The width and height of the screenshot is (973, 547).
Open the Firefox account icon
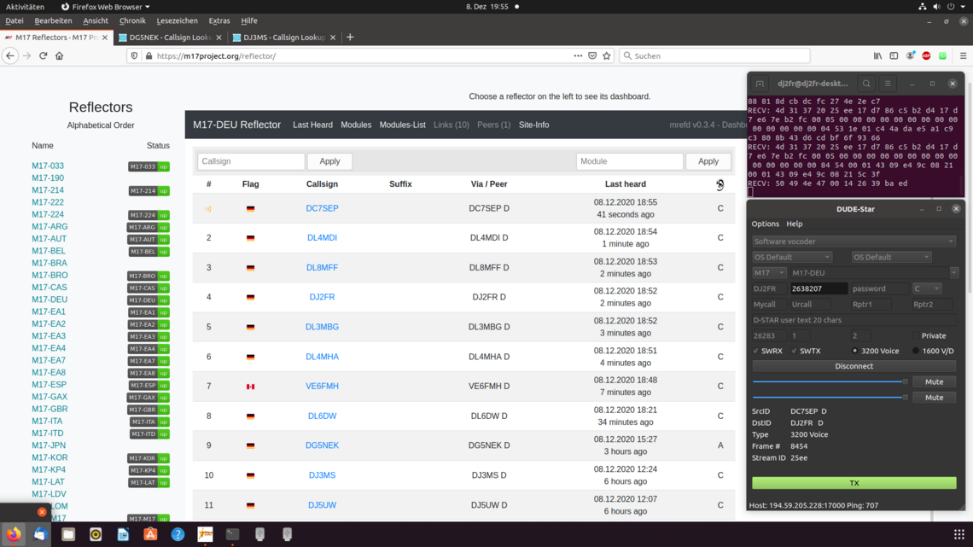point(911,55)
